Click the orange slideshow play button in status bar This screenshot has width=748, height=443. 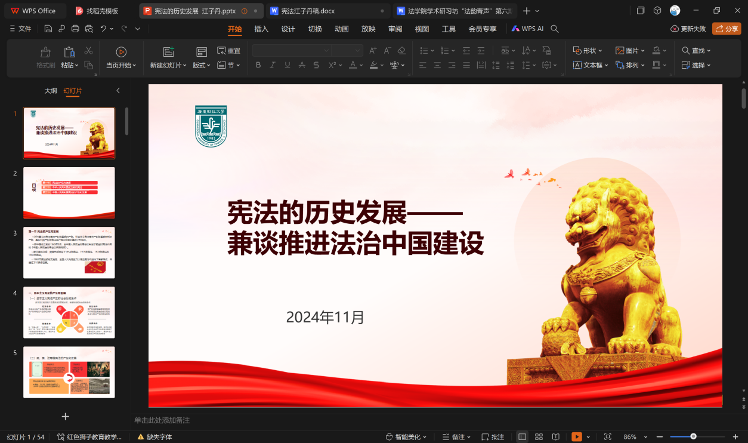(576, 437)
